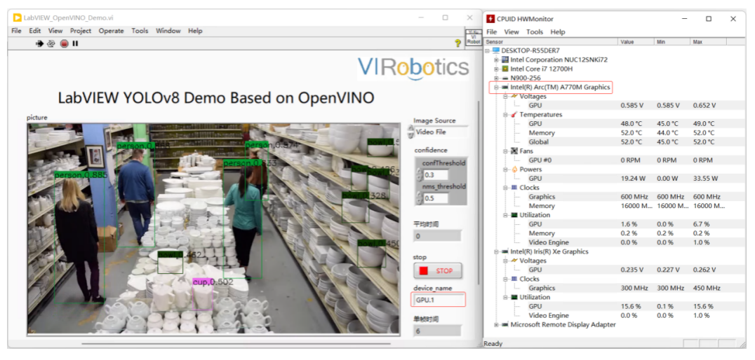Open the View menu in HWMonitor
755x360 pixels.
point(512,32)
